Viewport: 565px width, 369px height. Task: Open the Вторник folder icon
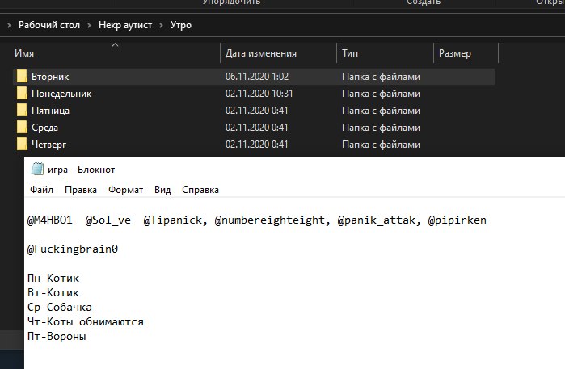[x=22, y=77]
